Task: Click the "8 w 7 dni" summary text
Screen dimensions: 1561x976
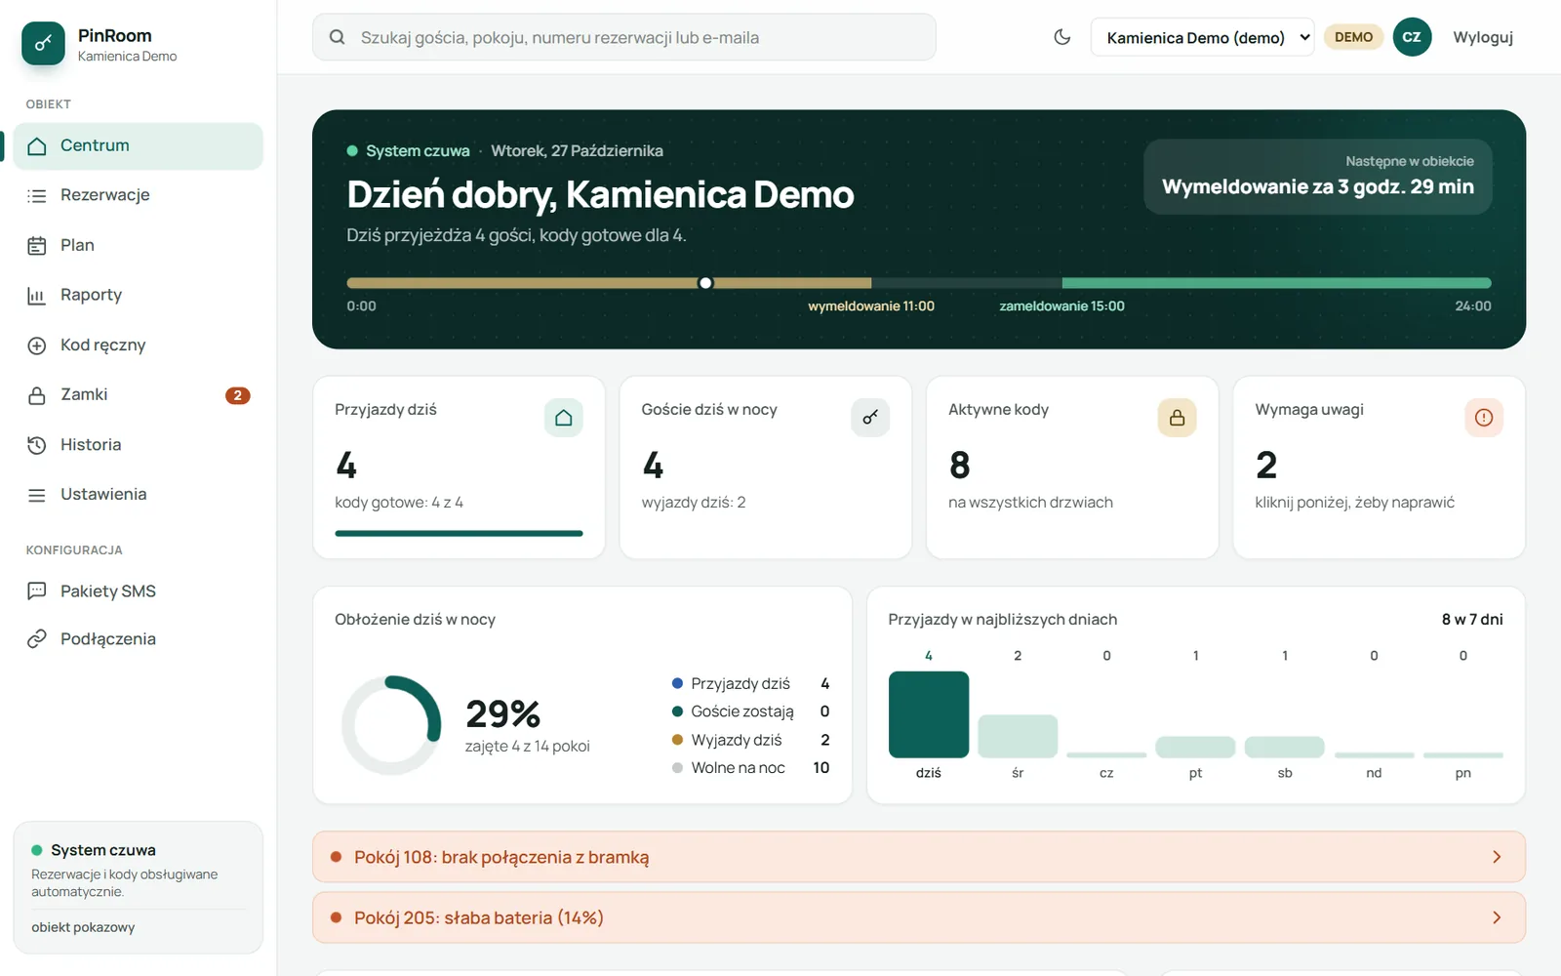Action: 1472,619
